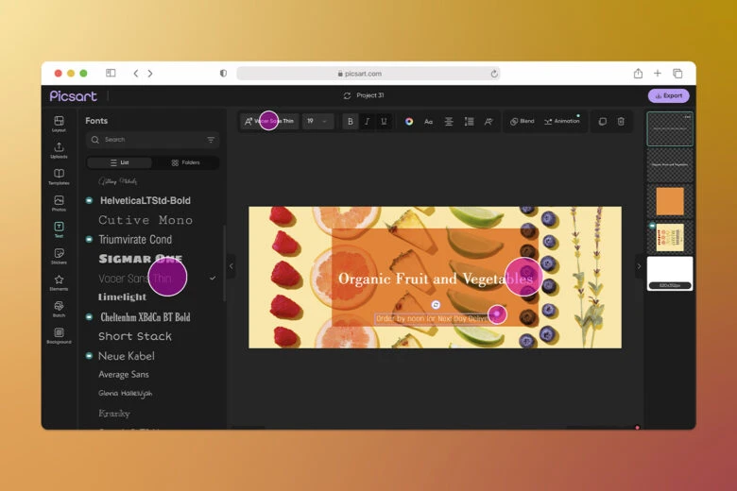Toggle bold formatting
Screen dimensions: 737x491
351,121
